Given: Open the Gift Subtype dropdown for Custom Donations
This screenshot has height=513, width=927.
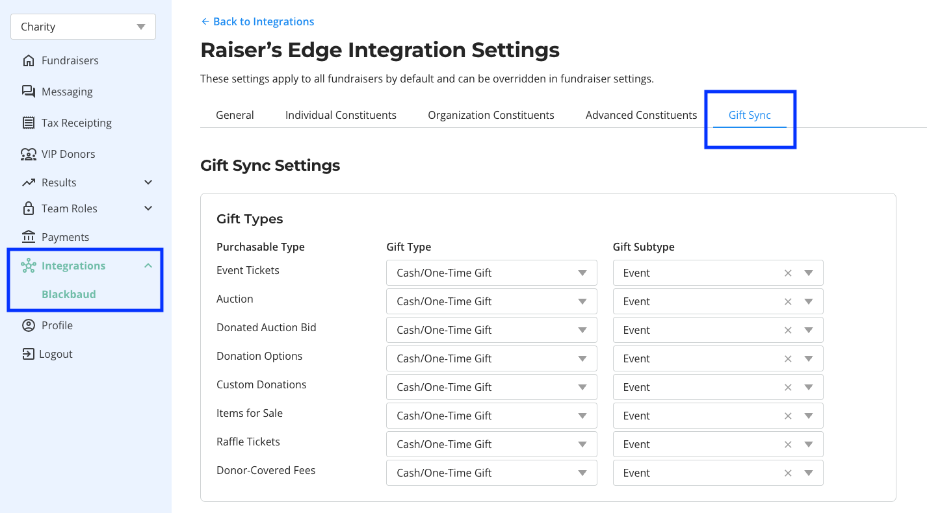Looking at the screenshot, I should tap(809, 387).
